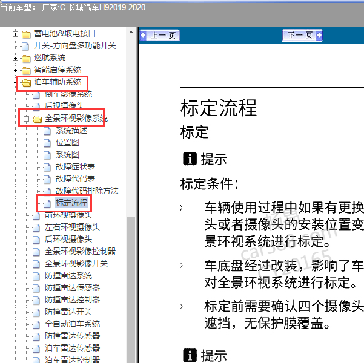Open the 位置图 page
This screenshot has height=363, width=364.
(x=67, y=142)
